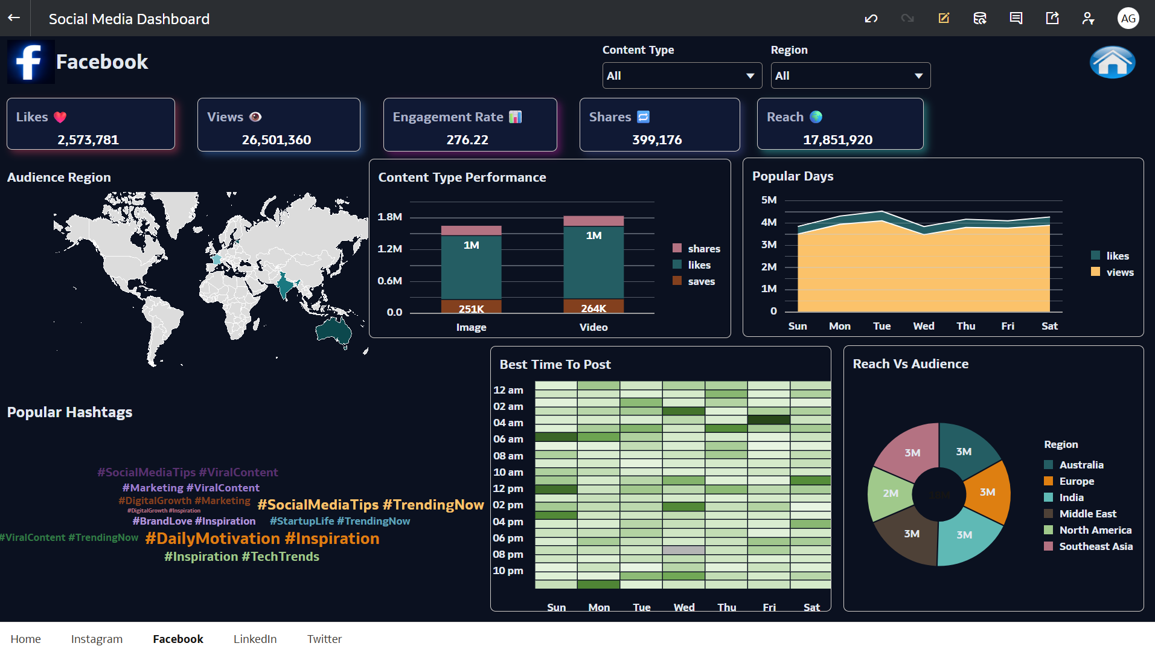Image resolution: width=1155 pixels, height=649 pixels.
Task: Click #ViralContent #TrendingNow hashtag
Action: [x=69, y=537]
